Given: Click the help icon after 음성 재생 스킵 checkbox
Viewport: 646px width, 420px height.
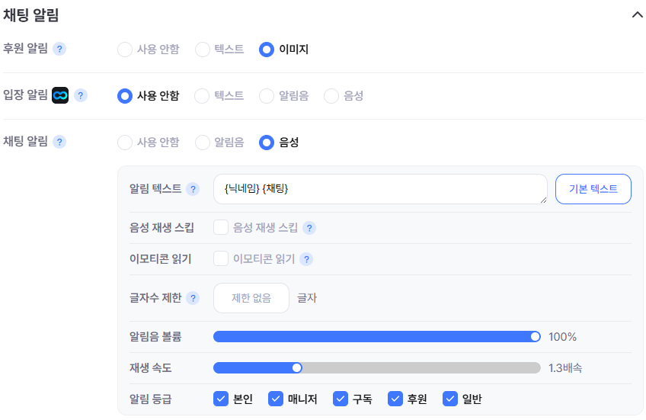Looking at the screenshot, I should coord(309,228).
